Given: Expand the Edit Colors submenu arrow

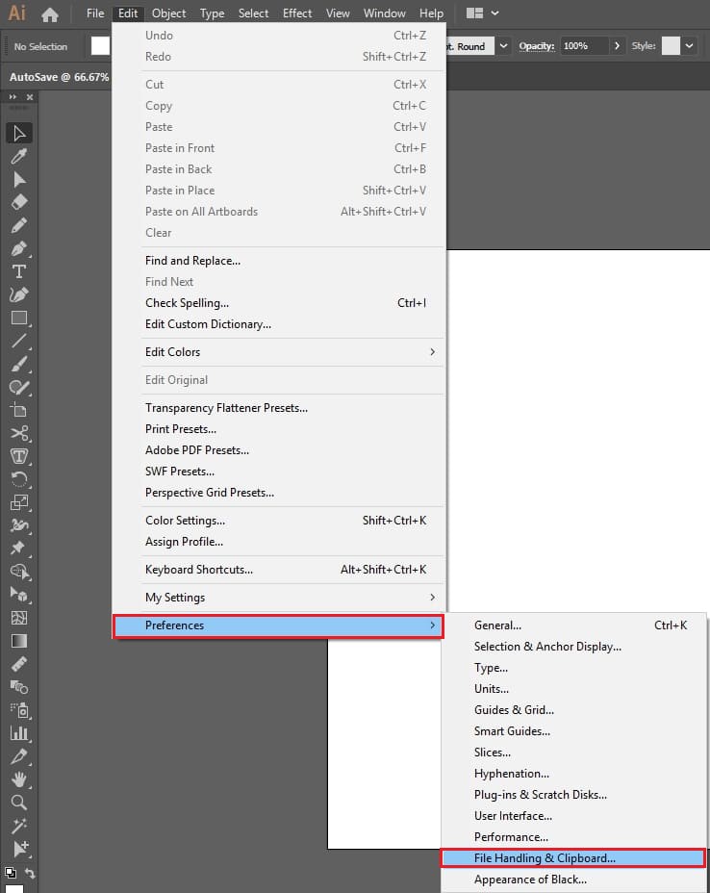Looking at the screenshot, I should pyautogui.click(x=432, y=352).
